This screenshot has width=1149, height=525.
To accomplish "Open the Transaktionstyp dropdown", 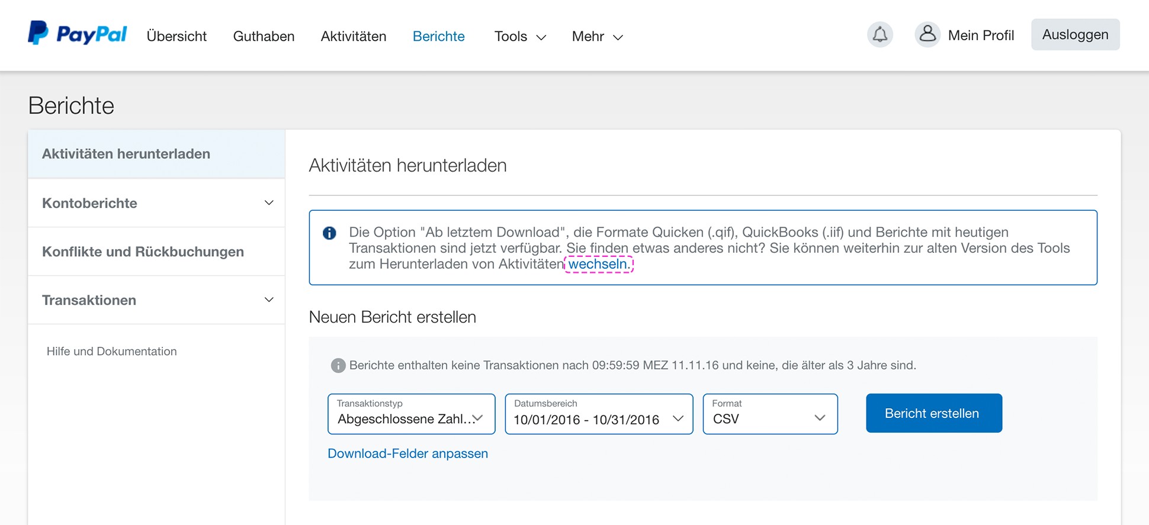I will [411, 414].
